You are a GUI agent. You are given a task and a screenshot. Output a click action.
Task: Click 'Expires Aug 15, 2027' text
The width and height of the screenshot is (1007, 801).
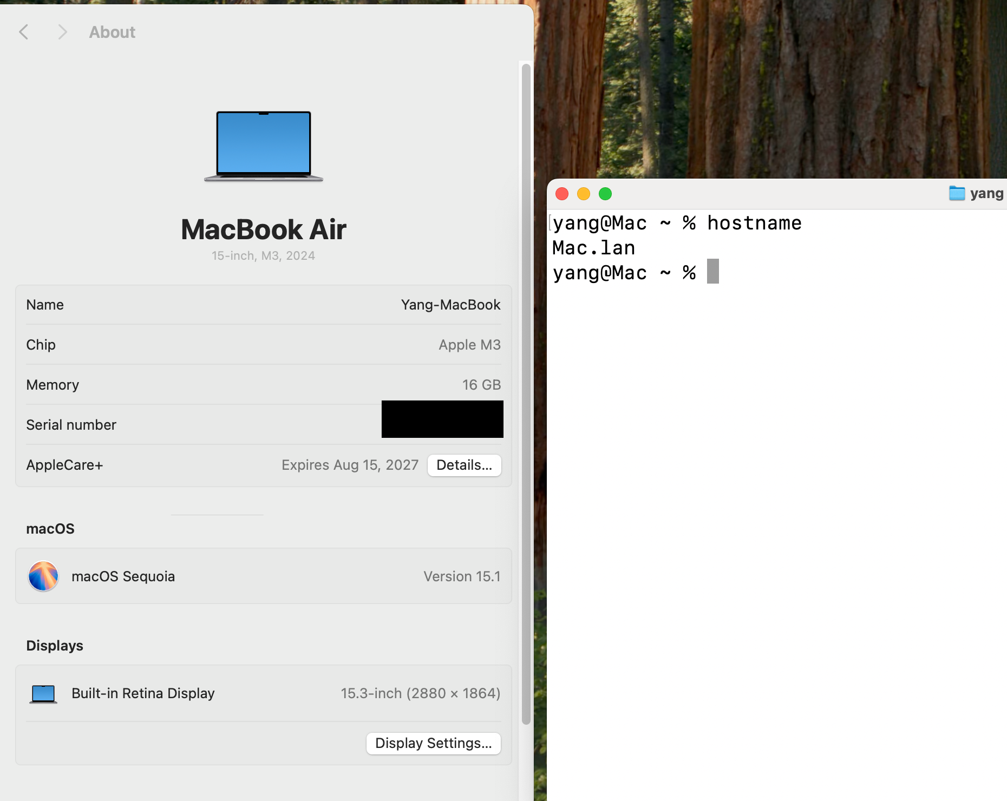pos(350,465)
